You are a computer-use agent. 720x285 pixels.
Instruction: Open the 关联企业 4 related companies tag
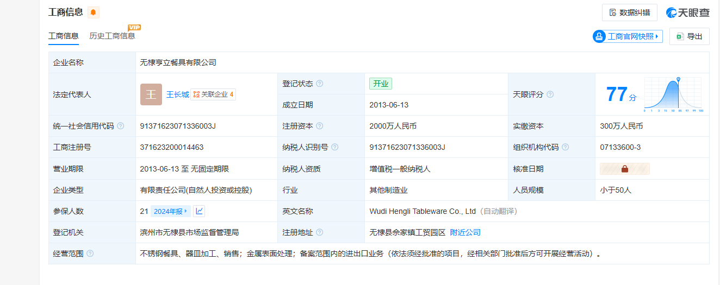pyautogui.click(x=213, y=94)
